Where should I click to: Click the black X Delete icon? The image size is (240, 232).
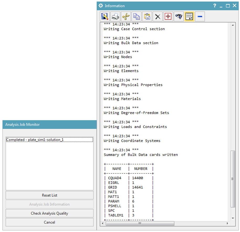tap(157, 17)
